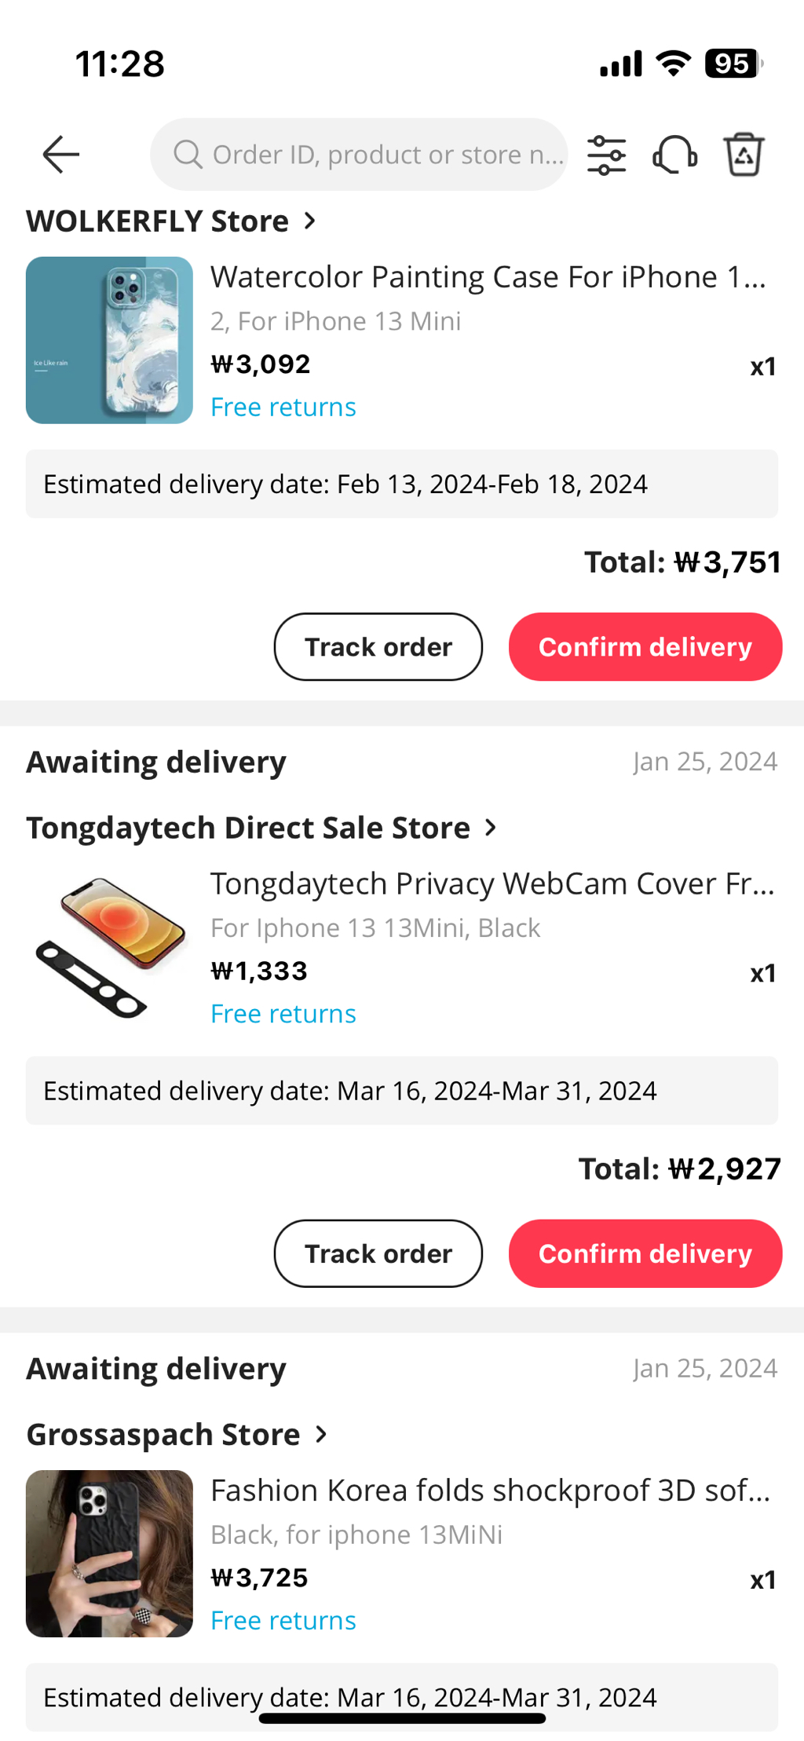Viewport: 804px width, 1741px height.
Task: Tap the battery status indicator
Action: click(x=733, y=64)
